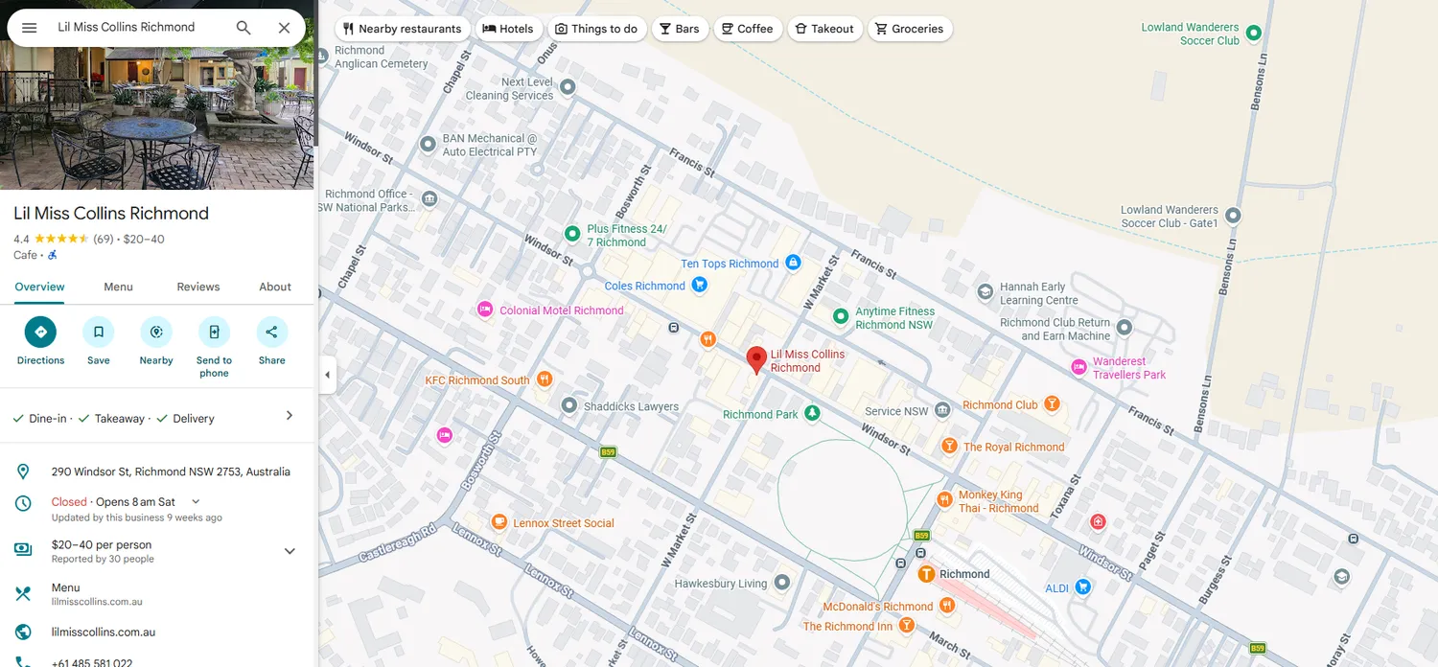The image size is (1438, 667).
Task: Send to phone icon button
Action: click(x=214, y=332)
